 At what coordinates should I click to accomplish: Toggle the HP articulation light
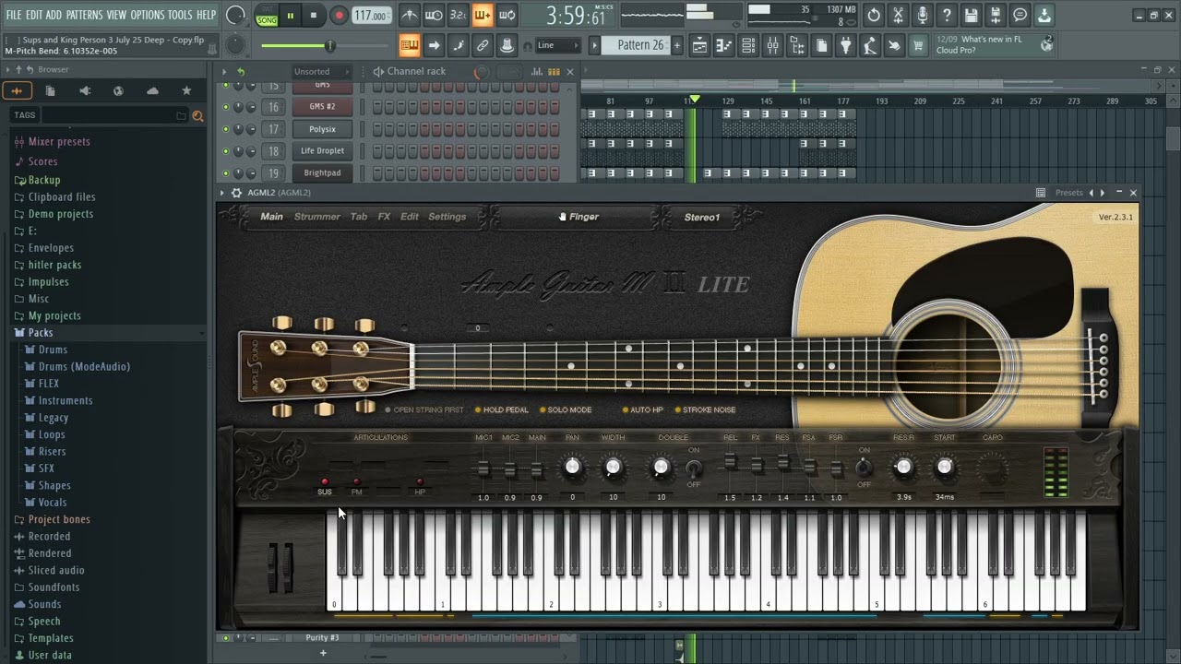click(420, 482)
